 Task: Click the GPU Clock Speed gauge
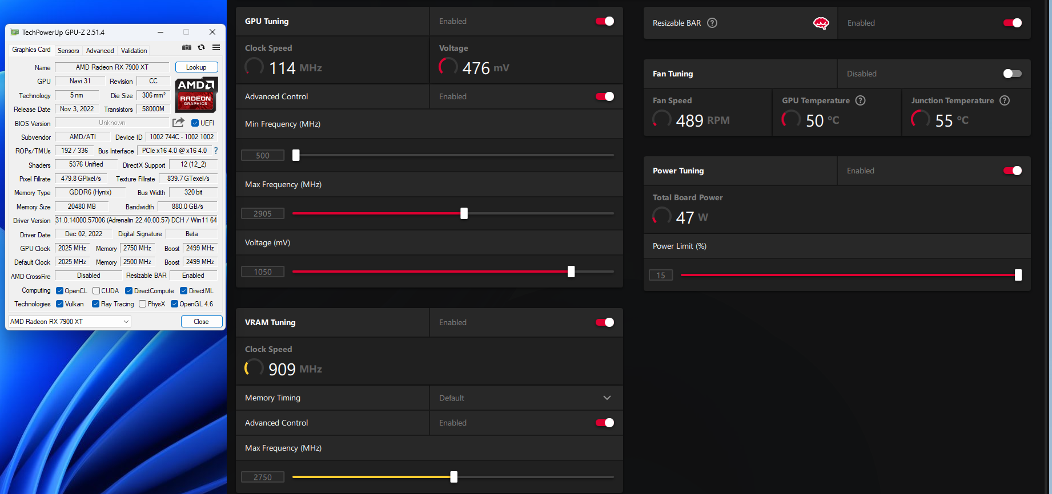[254, 67]
